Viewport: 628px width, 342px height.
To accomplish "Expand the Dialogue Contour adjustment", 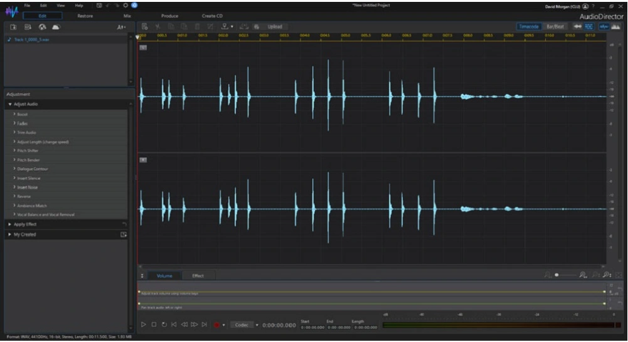I will [66, 169].
